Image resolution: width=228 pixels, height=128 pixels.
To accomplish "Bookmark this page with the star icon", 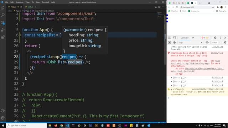I will point(213,7).
